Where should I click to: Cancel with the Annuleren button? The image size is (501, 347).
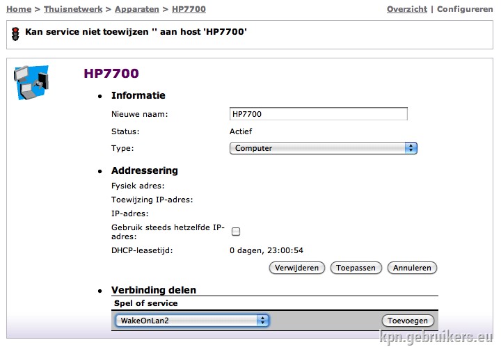tap(412, 268)
